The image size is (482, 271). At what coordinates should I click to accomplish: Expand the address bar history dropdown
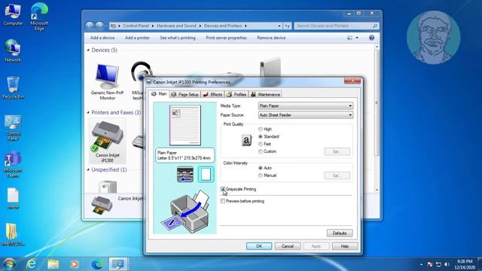point(279,26)
